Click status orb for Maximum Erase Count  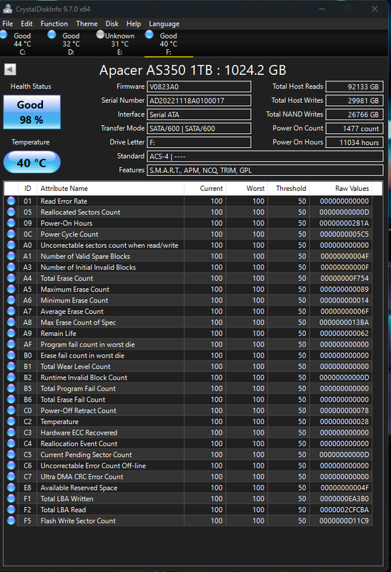click(11, 289)
